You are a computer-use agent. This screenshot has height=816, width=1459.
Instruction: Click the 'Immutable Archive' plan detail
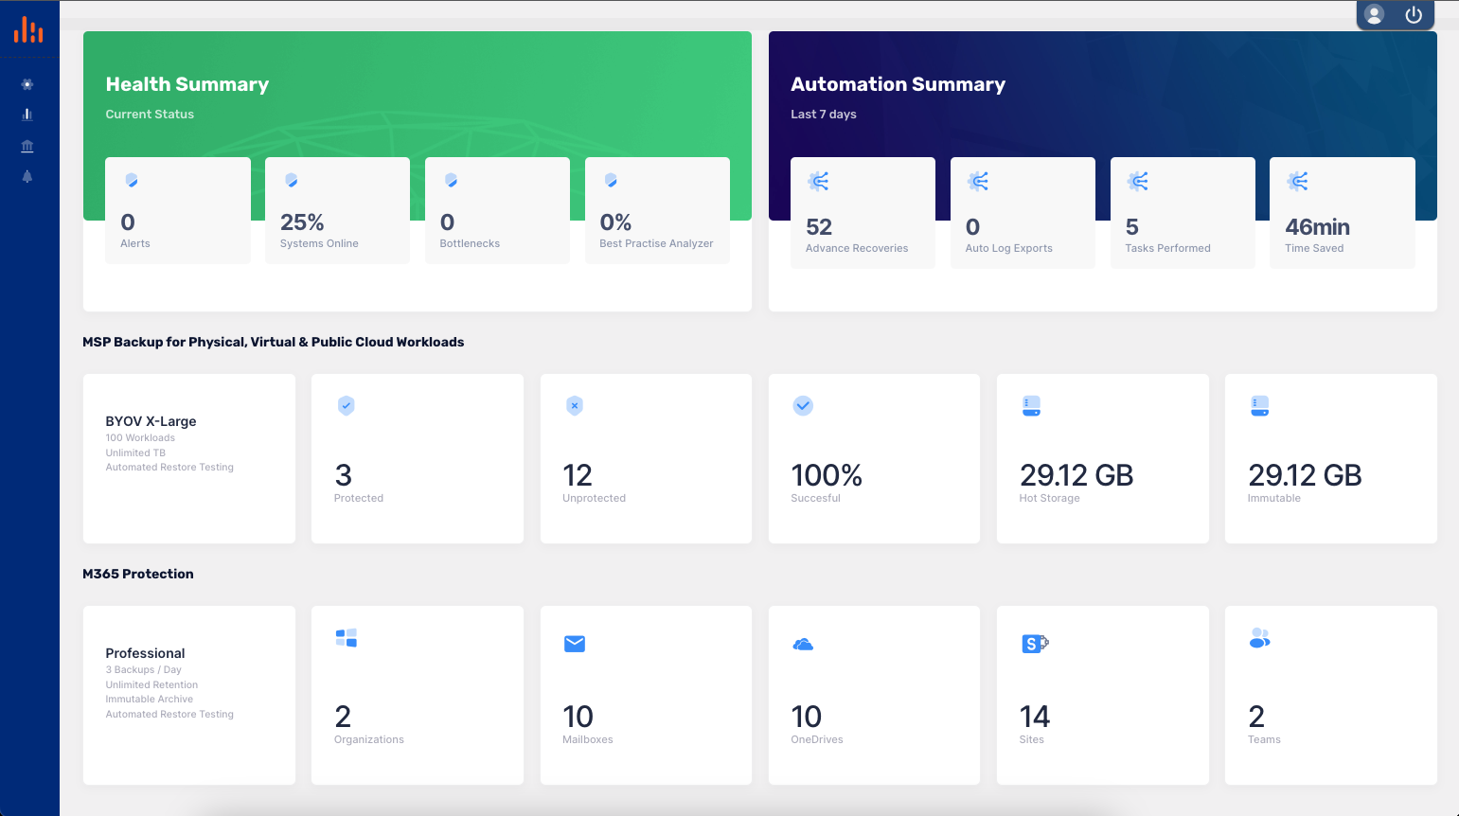pyautogui.click(x=149, y=700)
